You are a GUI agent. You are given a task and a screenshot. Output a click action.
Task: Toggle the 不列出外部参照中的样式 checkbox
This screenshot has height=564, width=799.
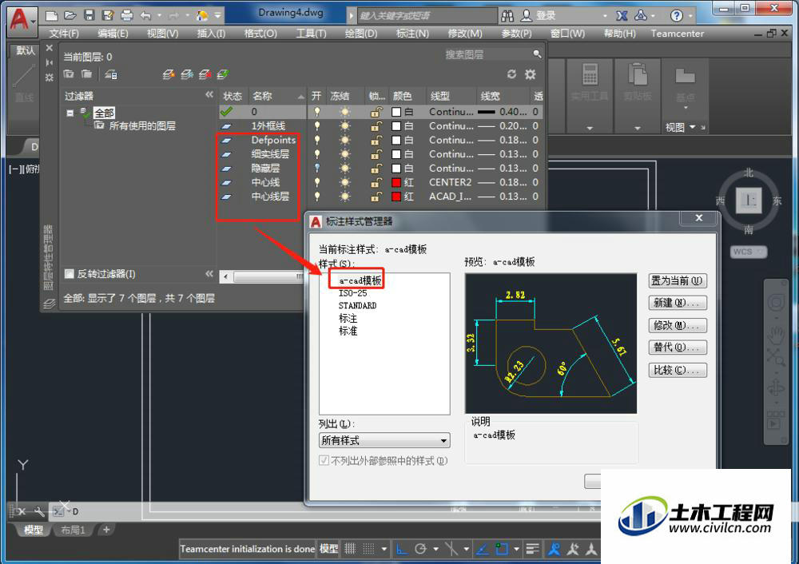pos(324,461)
